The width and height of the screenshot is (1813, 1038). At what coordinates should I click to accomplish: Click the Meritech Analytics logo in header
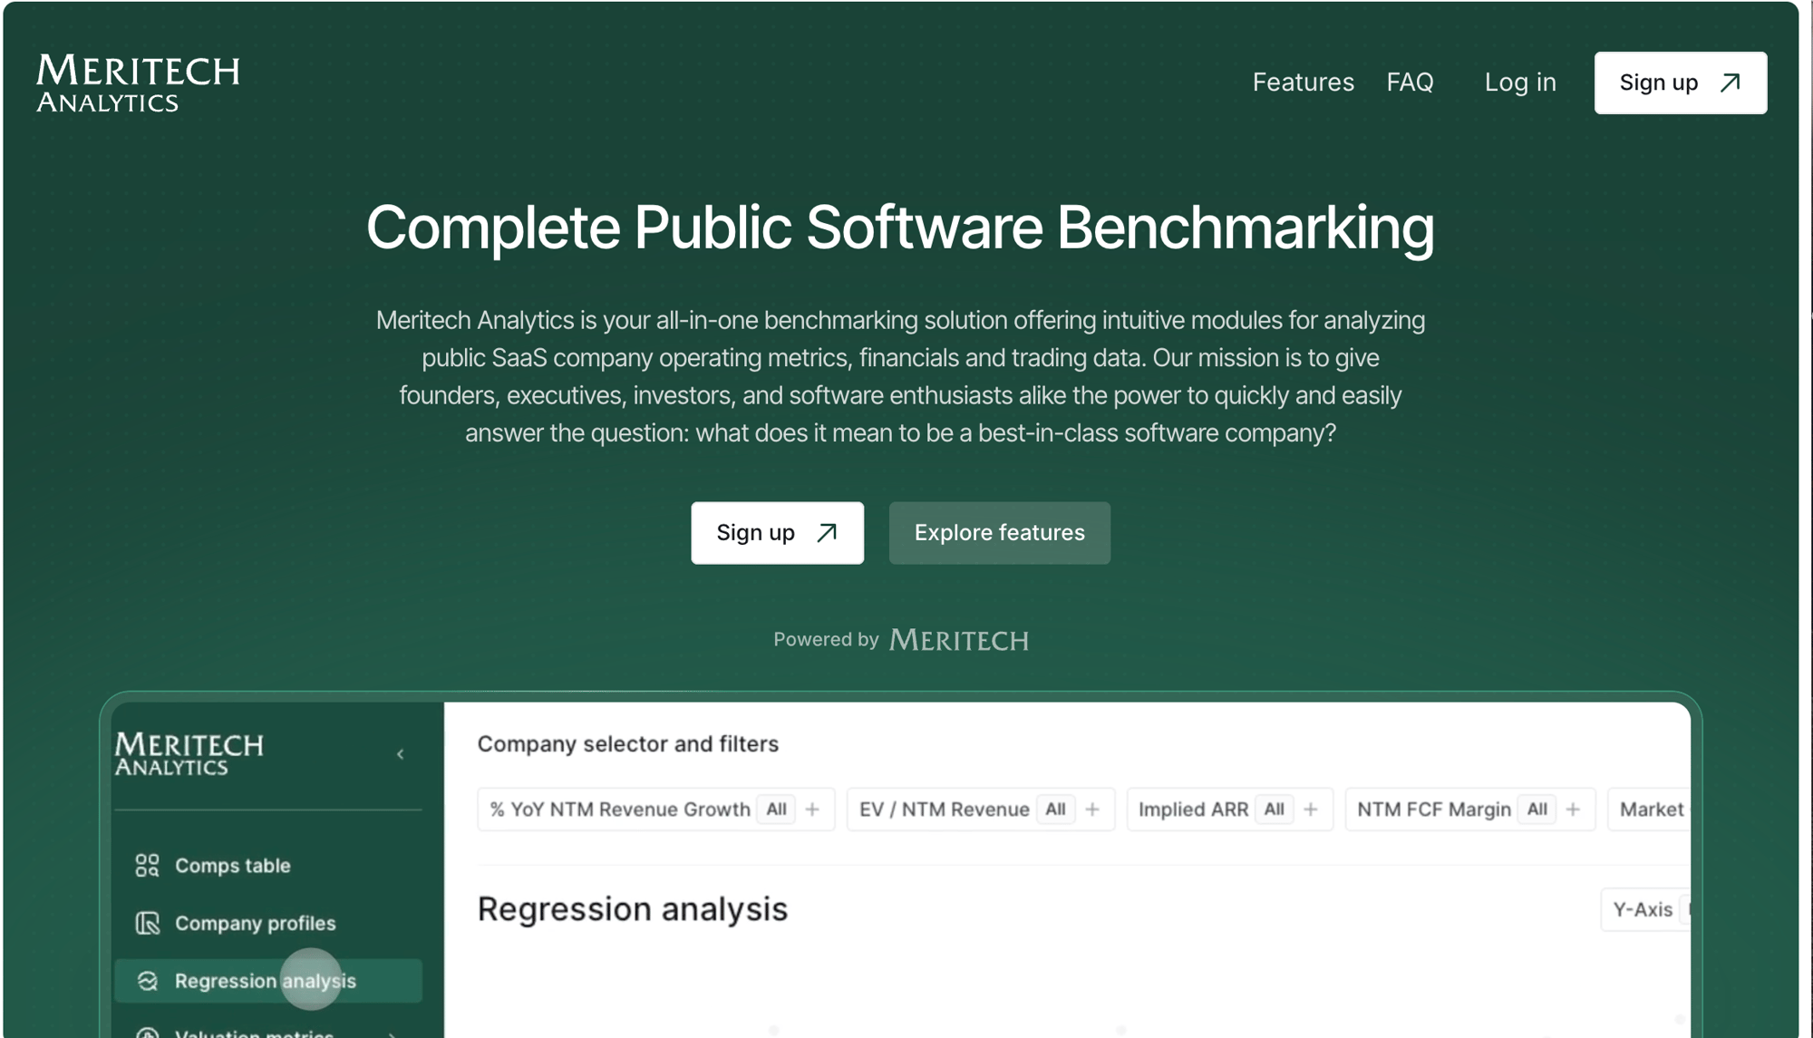click(138, 82)
